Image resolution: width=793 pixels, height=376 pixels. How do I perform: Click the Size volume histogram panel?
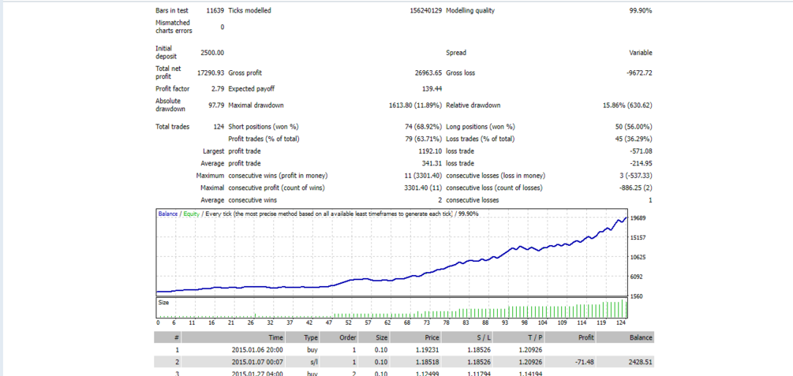(392, 307)
